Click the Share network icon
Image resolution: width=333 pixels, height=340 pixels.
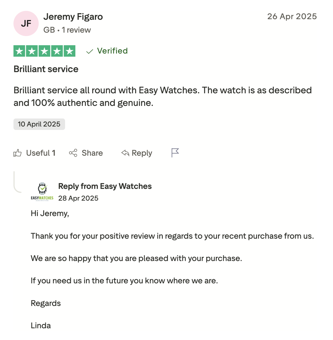(73, 153)
